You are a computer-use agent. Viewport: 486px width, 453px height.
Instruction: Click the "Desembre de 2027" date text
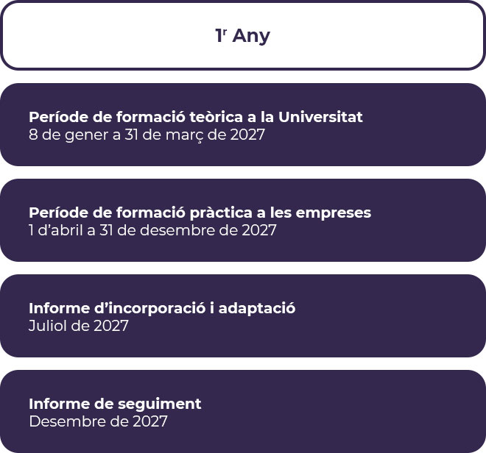tap(98, 421)
